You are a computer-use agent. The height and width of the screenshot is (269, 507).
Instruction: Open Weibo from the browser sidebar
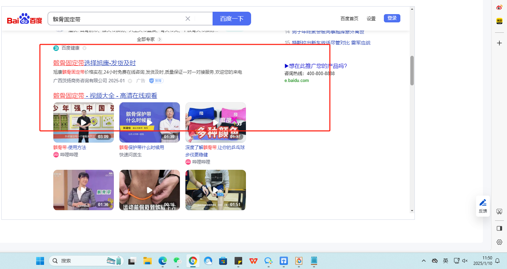pos(499,8)
